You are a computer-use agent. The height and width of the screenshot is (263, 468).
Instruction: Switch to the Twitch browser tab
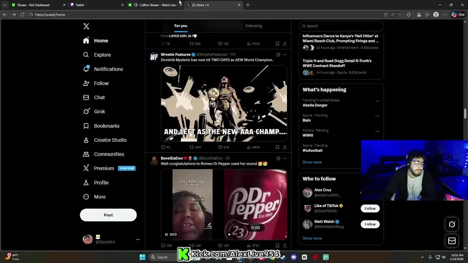click(x=97, y=5)
